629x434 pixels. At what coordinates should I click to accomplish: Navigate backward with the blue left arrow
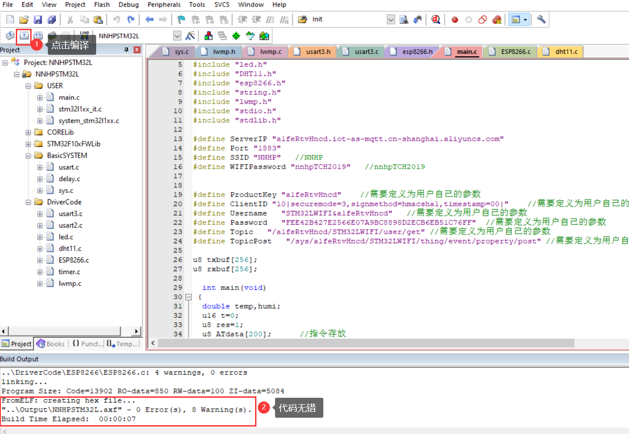[x=149, y=20]
